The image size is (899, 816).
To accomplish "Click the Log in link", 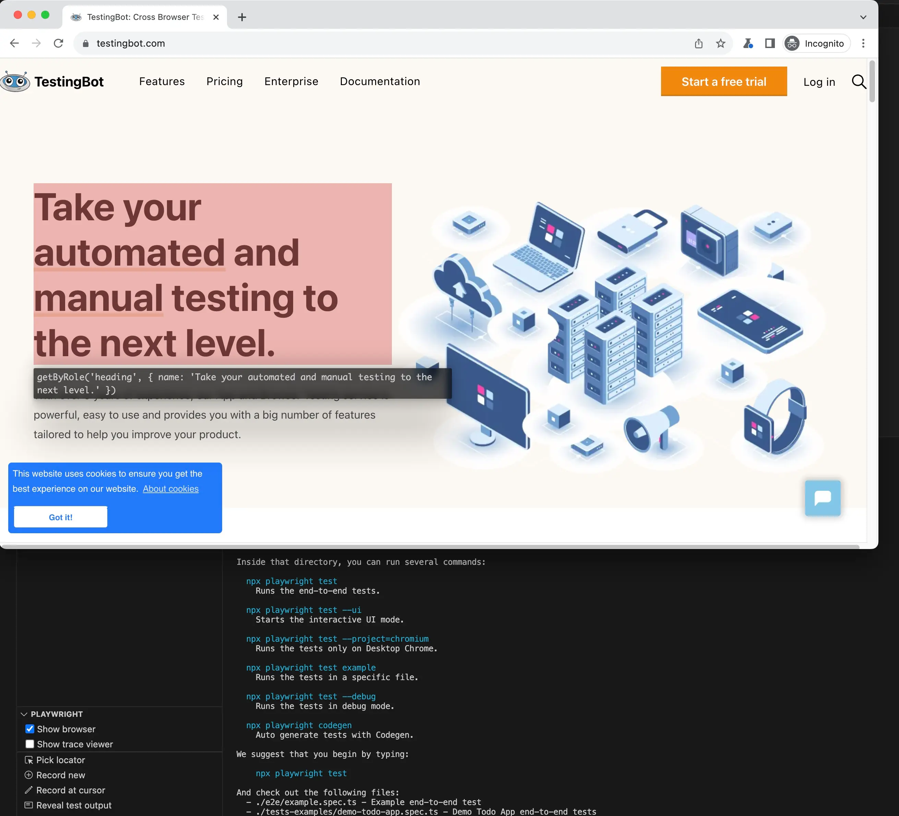I will [x=819, y=81].
